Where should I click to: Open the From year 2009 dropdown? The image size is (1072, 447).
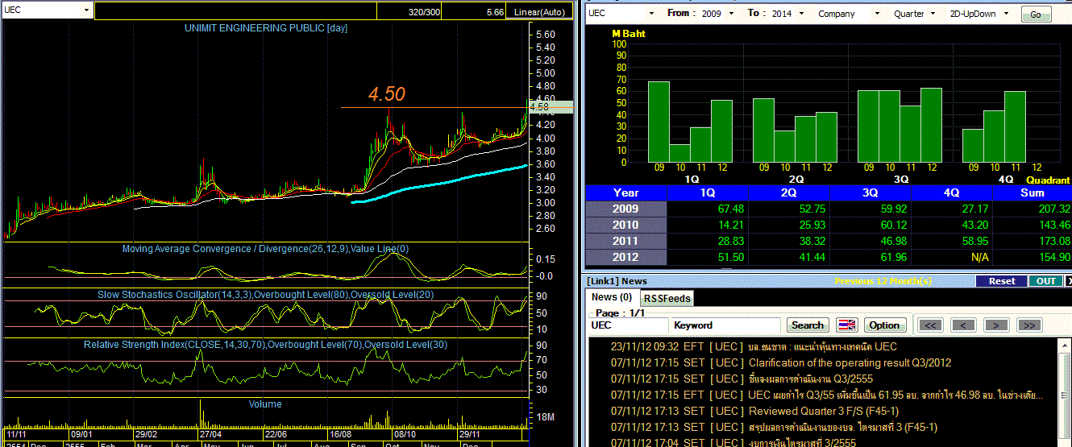click(x=731, y=14)
